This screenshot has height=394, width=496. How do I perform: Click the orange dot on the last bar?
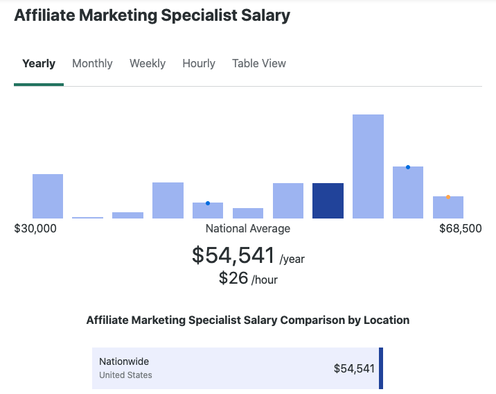pos(448,197)
